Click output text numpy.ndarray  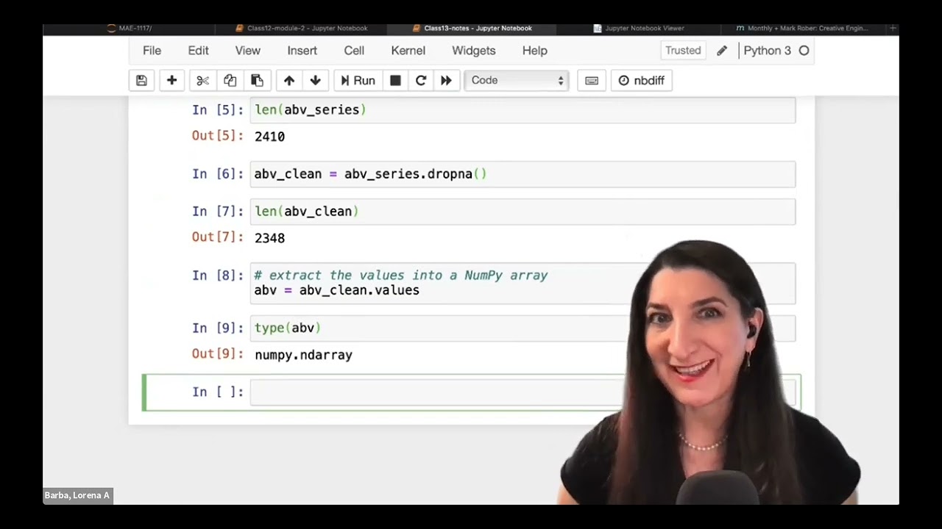tap(303, 356)
